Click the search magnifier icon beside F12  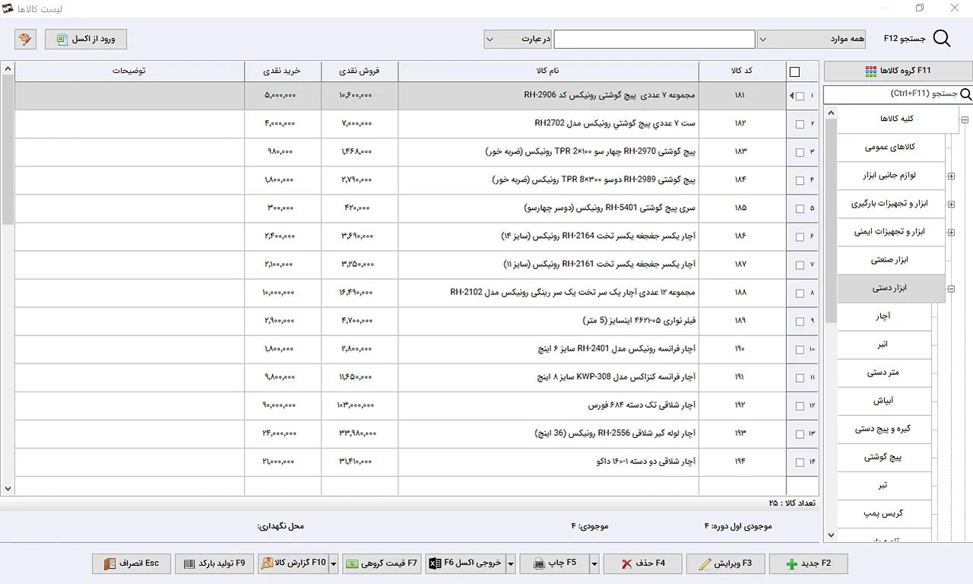[941, 39]
